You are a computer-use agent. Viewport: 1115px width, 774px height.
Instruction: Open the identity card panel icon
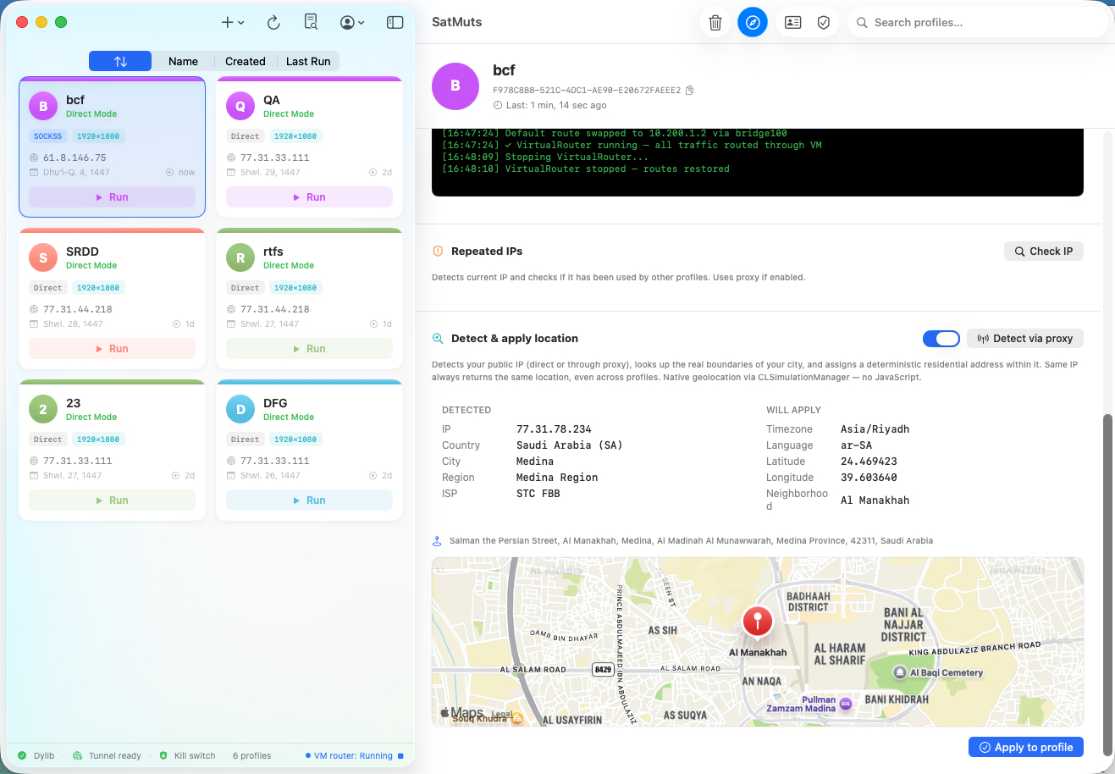[792, 22]
